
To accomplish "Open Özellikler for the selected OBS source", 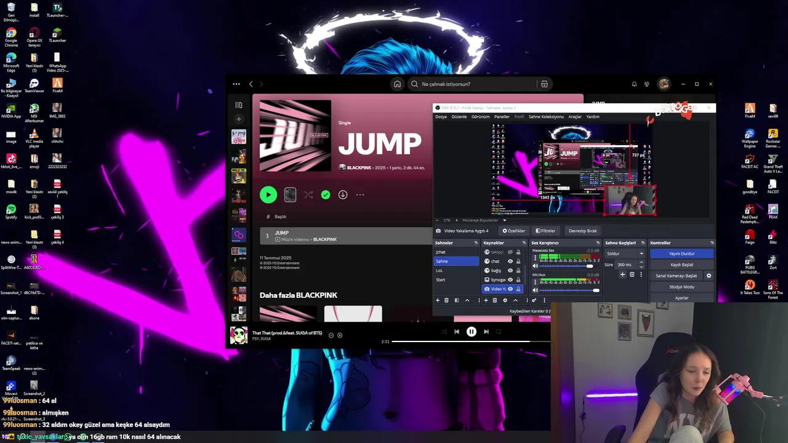I will click(514, 231).
